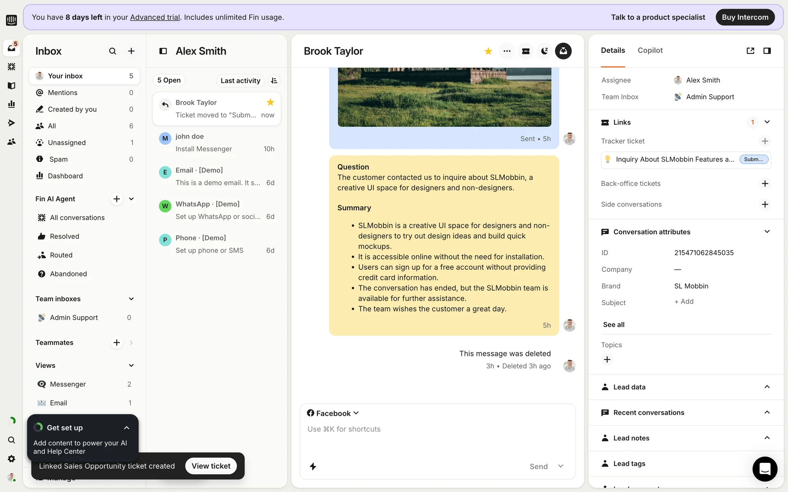
Task: Switch to the Copilot tab
Action: click(x=650, y=50)
